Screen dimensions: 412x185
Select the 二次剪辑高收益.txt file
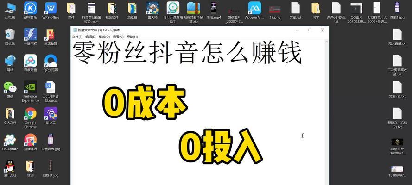point(397,65)
